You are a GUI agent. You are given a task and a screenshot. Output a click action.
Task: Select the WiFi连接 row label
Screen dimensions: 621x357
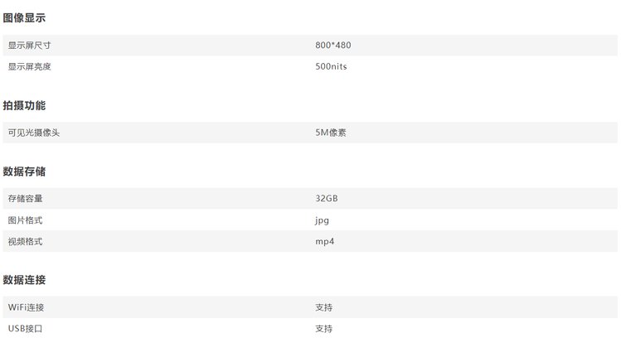tap(26, 307)
